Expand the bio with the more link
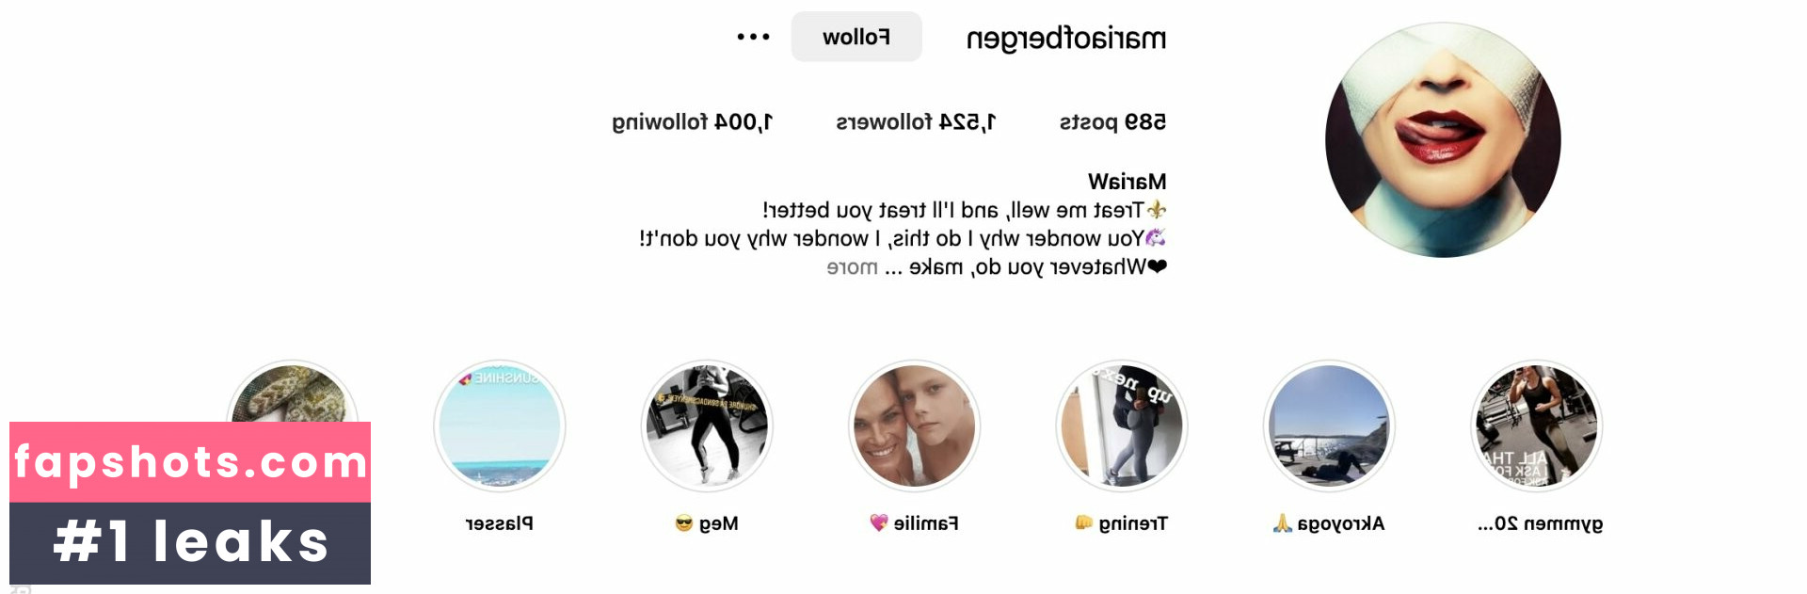Image resolution: width=1807 pixels, height=594 pixels. (853, 267)
